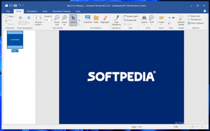Add a Comment annotation

[x=88, y=19]
